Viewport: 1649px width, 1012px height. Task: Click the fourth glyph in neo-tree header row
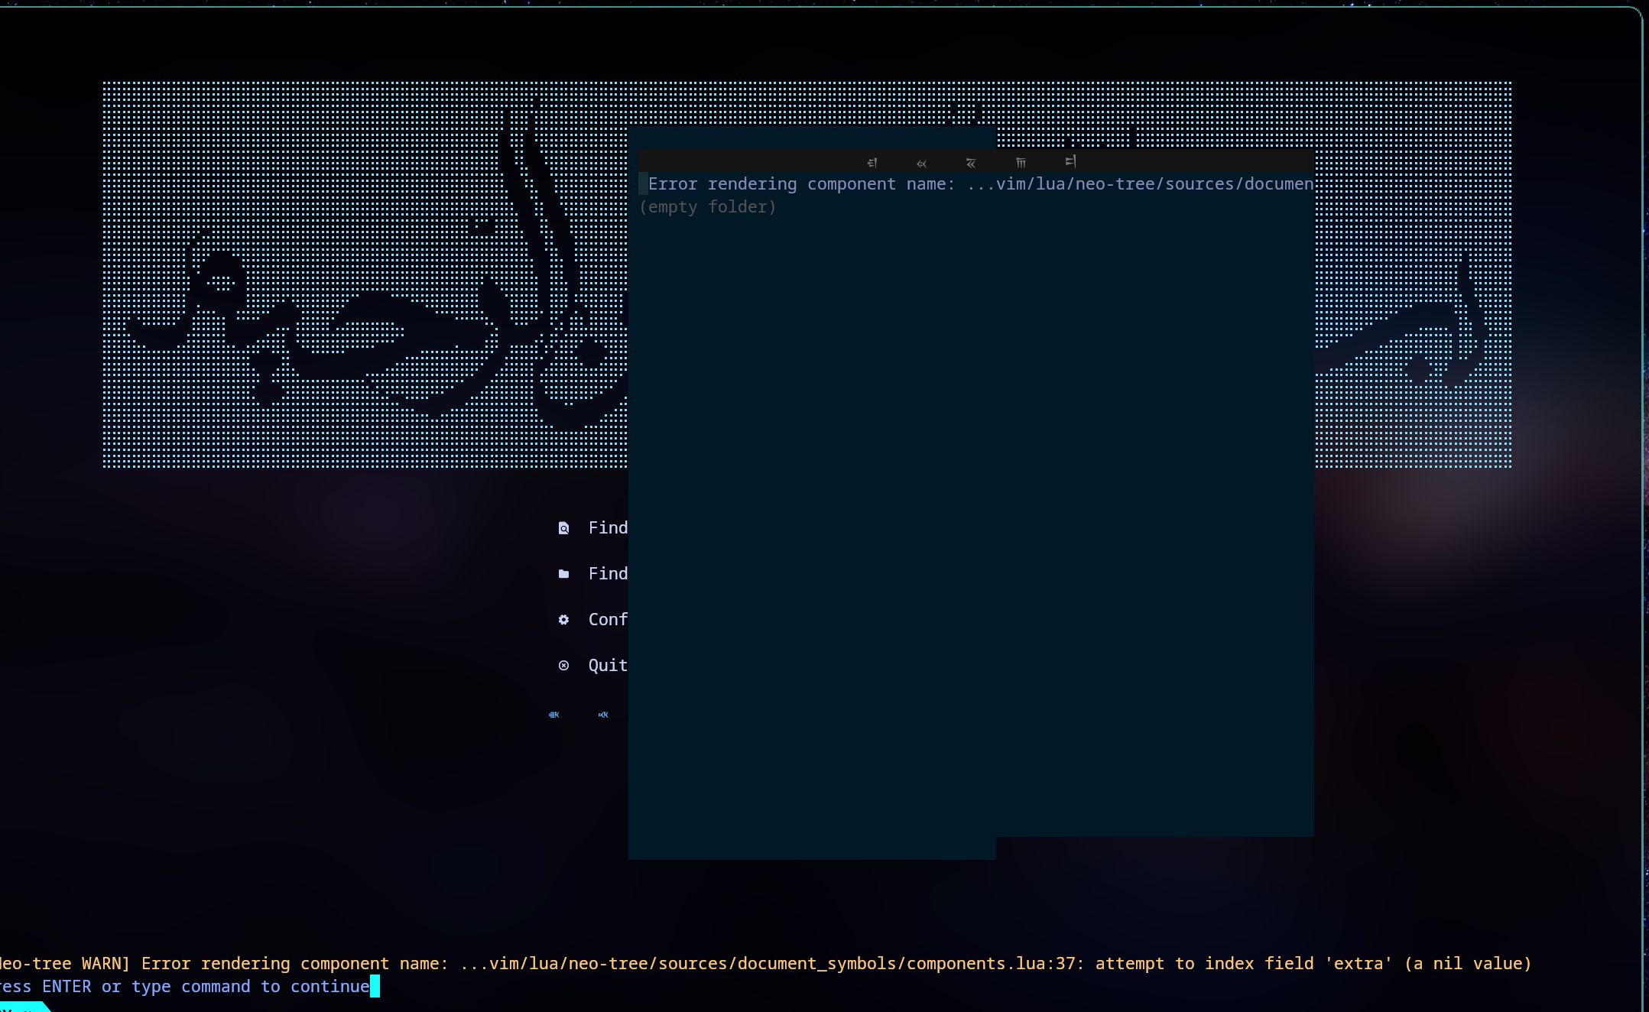(1021, 162)
